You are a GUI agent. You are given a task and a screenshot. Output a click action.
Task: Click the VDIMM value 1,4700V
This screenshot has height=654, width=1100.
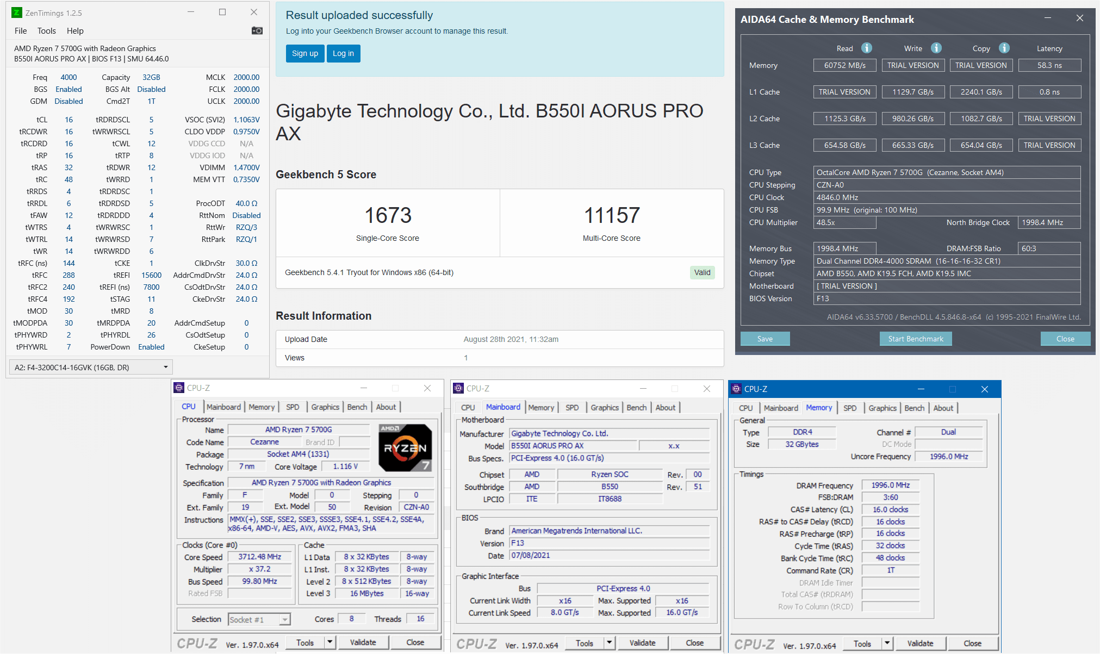[246, 167]
